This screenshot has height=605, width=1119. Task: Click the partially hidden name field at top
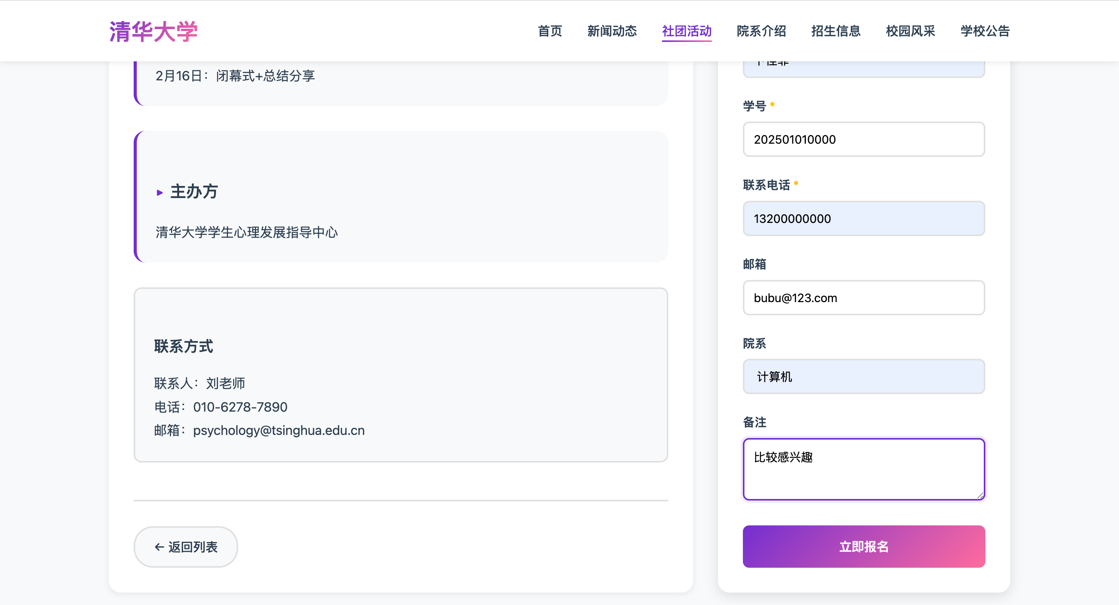point(863,70)
